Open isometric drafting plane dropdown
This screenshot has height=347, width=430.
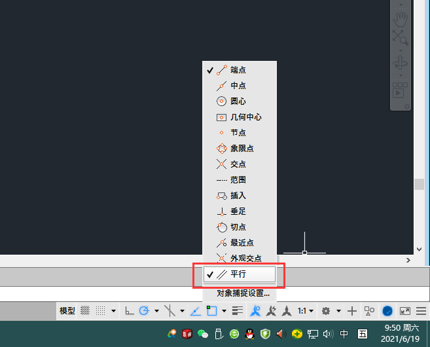[x=182, y=311]
